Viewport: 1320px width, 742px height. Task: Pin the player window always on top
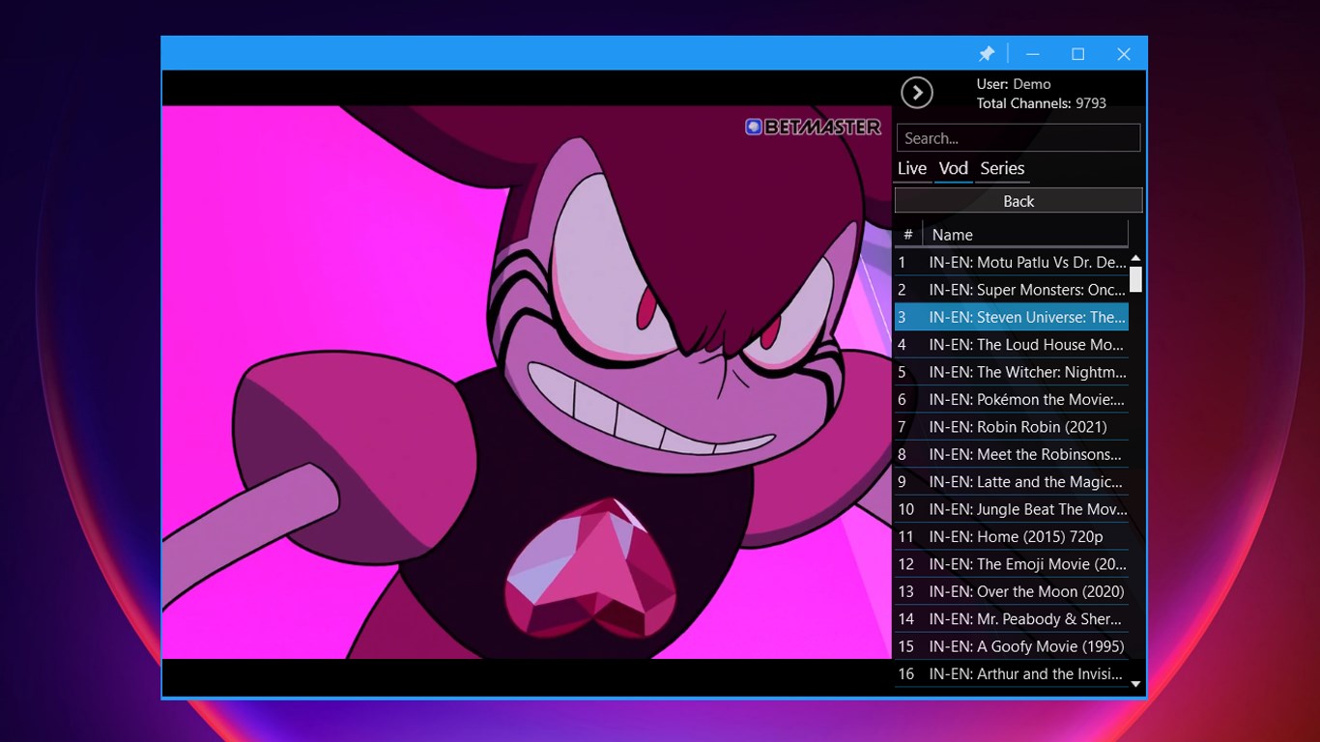click(987, 54)
